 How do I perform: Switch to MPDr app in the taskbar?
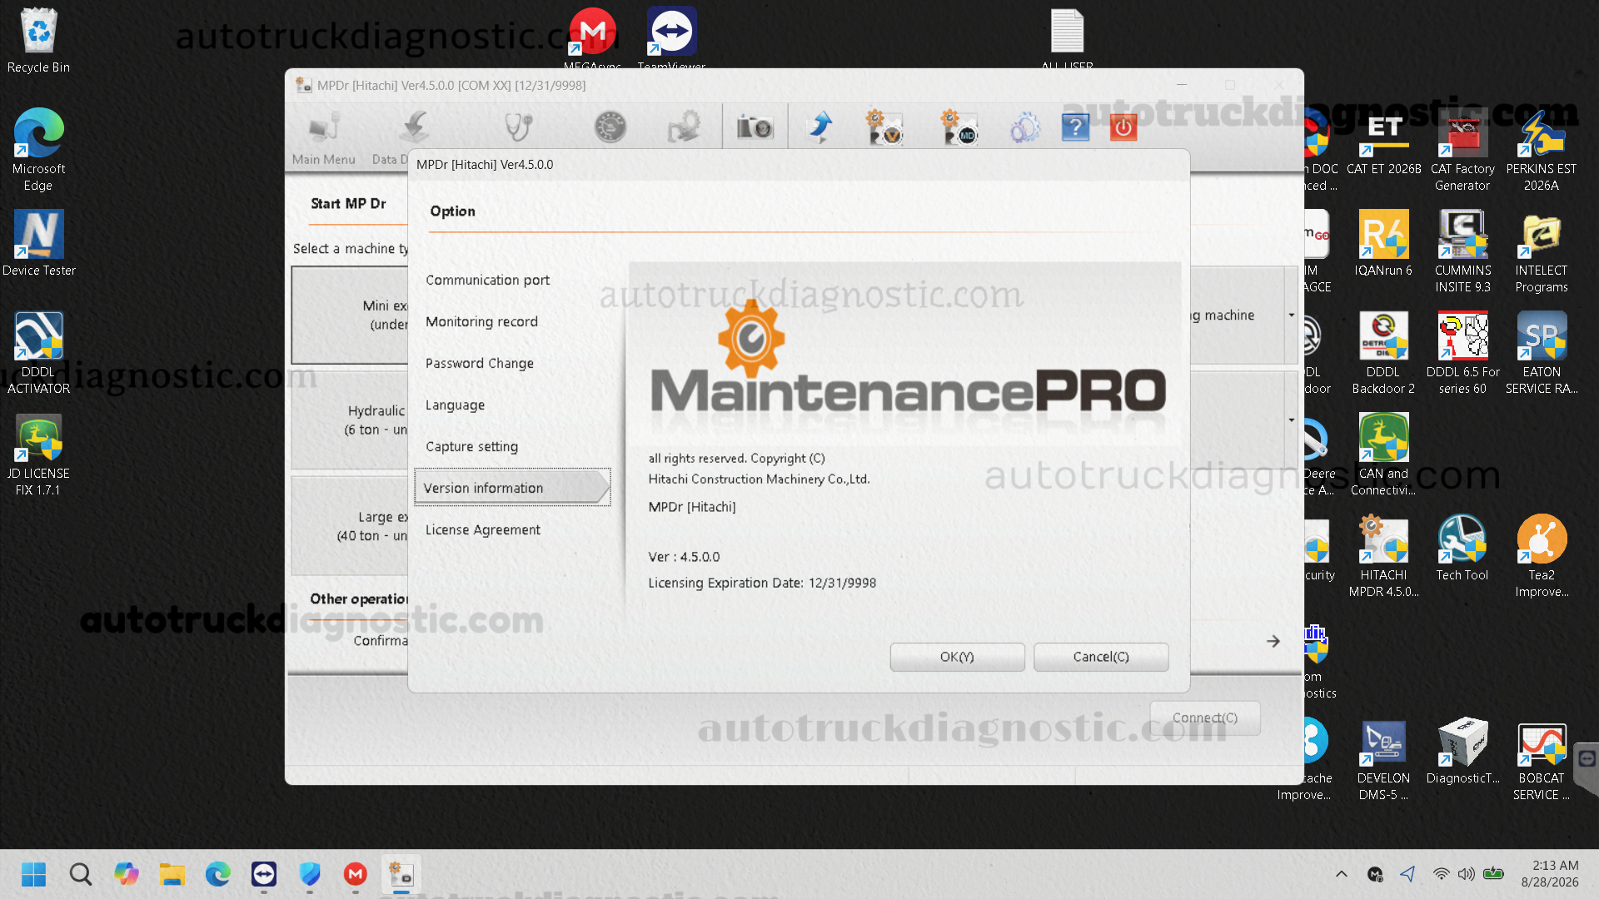coord(401,874)
